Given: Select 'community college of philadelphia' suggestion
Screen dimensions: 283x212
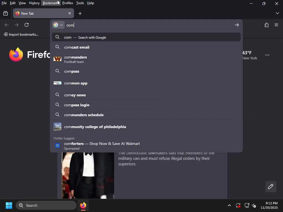Looking at the screenshot, I should click(146, 127).
